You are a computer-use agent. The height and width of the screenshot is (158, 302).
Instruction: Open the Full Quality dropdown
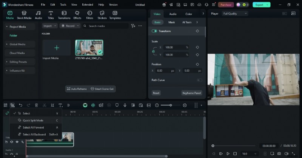point(235,14)
